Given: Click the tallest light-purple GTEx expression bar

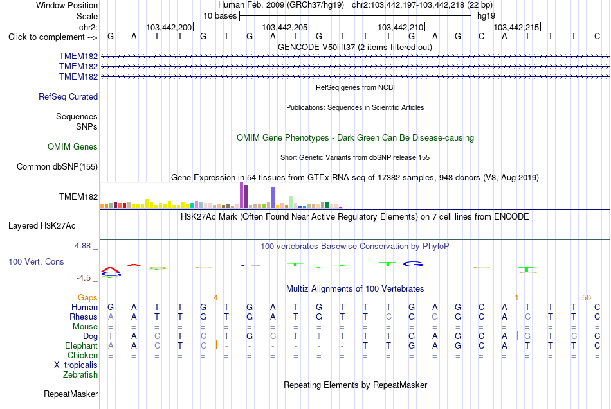Looking at the screenshot, I should [x=242, y=195].
